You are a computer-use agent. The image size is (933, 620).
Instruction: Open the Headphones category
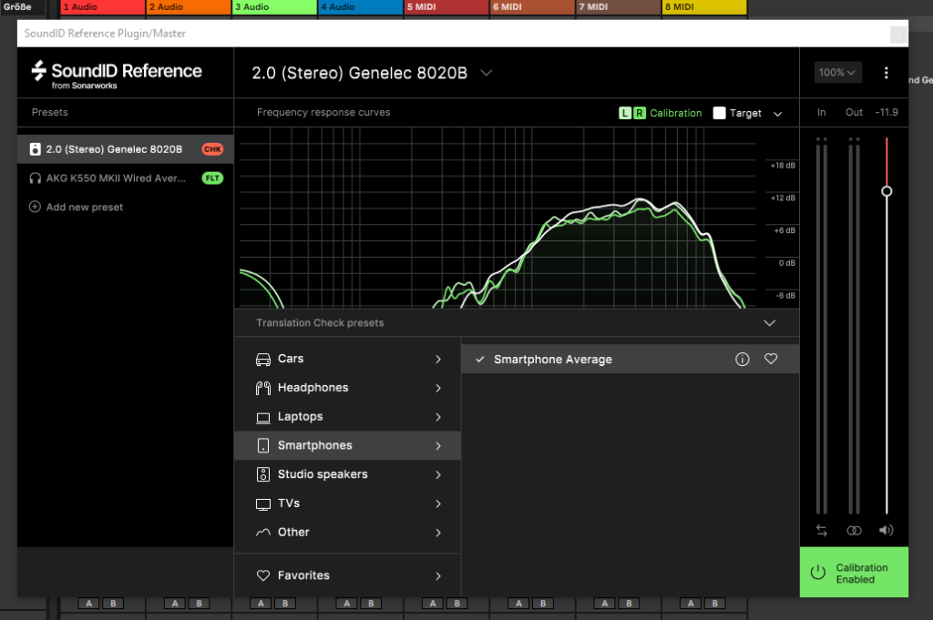(x=347, y=388)
